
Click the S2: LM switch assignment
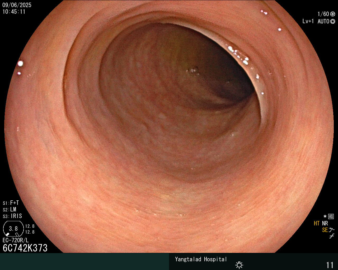(x=10, y=209)
